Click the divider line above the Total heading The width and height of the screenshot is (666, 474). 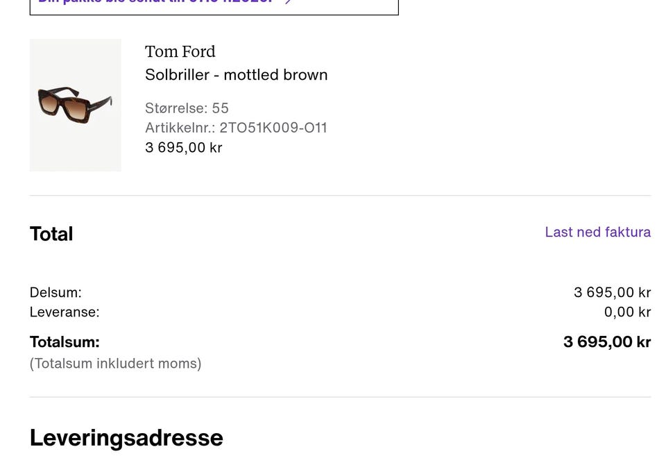pyautogui.click(x=340, y=196)
